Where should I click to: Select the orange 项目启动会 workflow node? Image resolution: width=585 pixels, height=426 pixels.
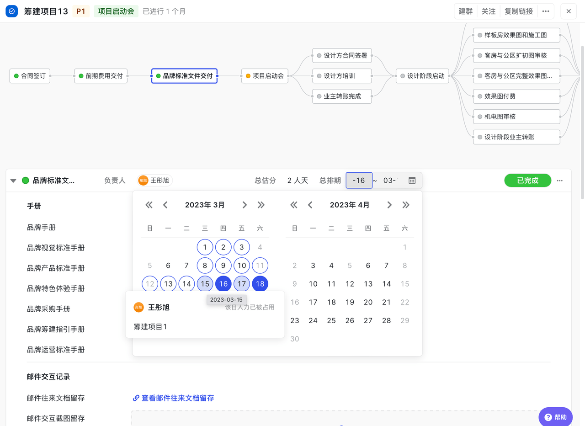coord(265,76)
